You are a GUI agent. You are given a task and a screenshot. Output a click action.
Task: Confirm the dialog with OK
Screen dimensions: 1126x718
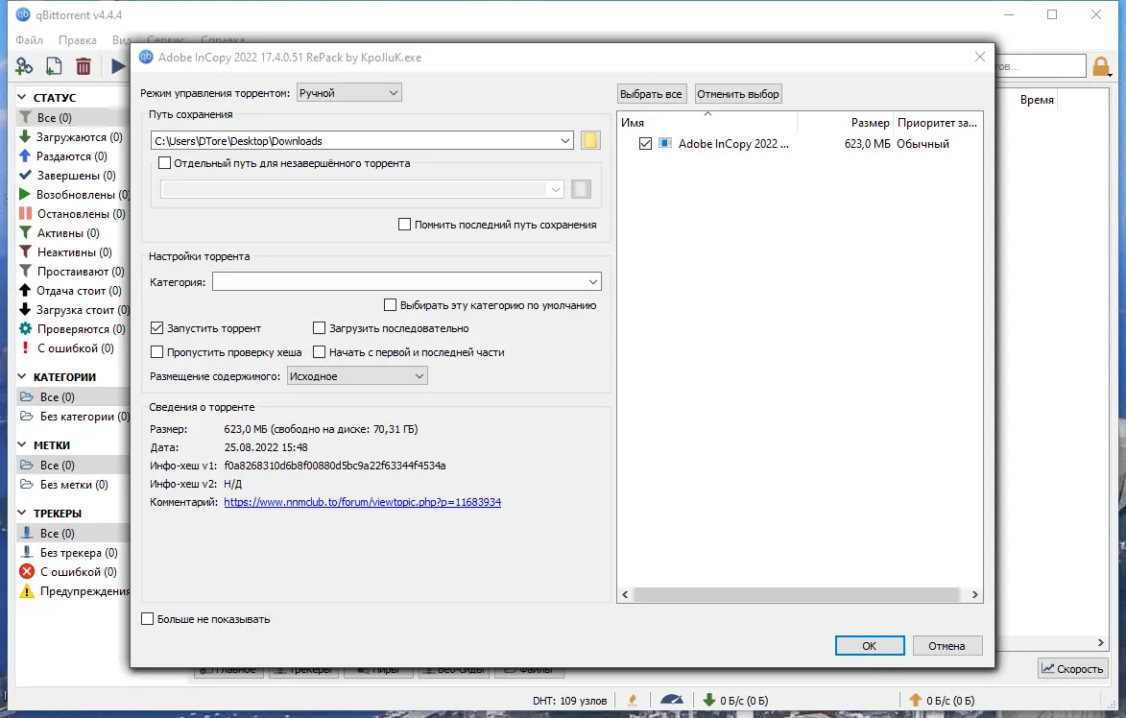[870, 645]
